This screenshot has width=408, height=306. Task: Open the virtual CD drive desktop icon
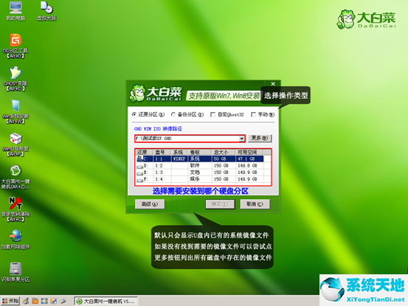click(x=46, y=11)
